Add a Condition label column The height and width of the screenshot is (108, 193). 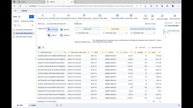tap(84, 17)
